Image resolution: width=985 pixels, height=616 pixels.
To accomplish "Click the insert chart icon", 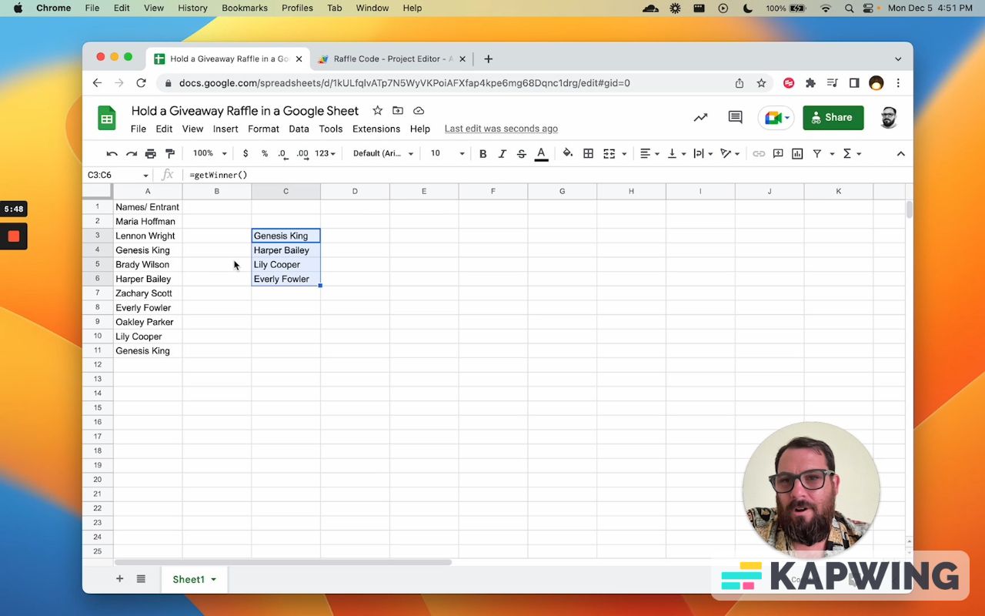I will coord(797,154).
